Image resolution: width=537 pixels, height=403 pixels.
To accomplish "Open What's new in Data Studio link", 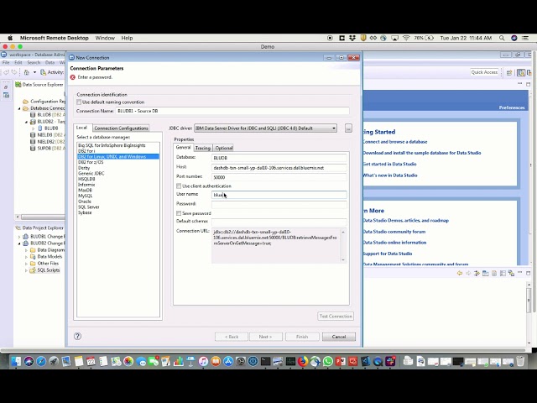I will click(390, 175).
